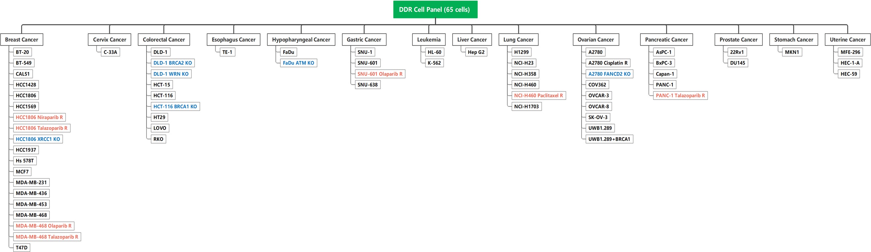Click the BT-549 cell line box
Screen dimensions: 871x252
tap(24, 63)
